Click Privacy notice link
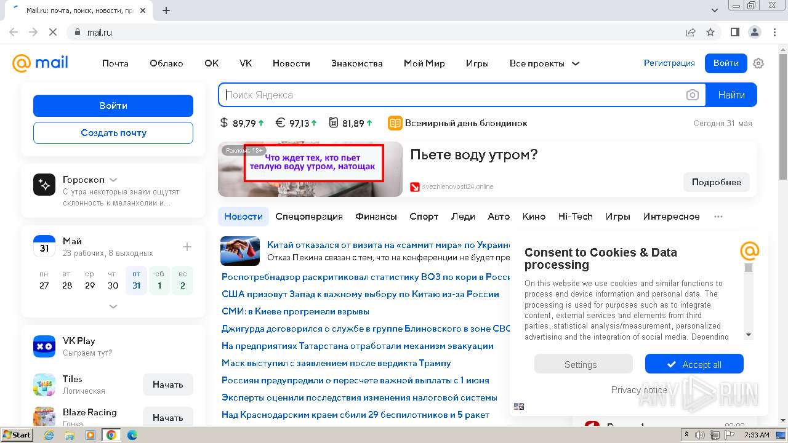This screenshot has height=443, width=788. [639, 389]
